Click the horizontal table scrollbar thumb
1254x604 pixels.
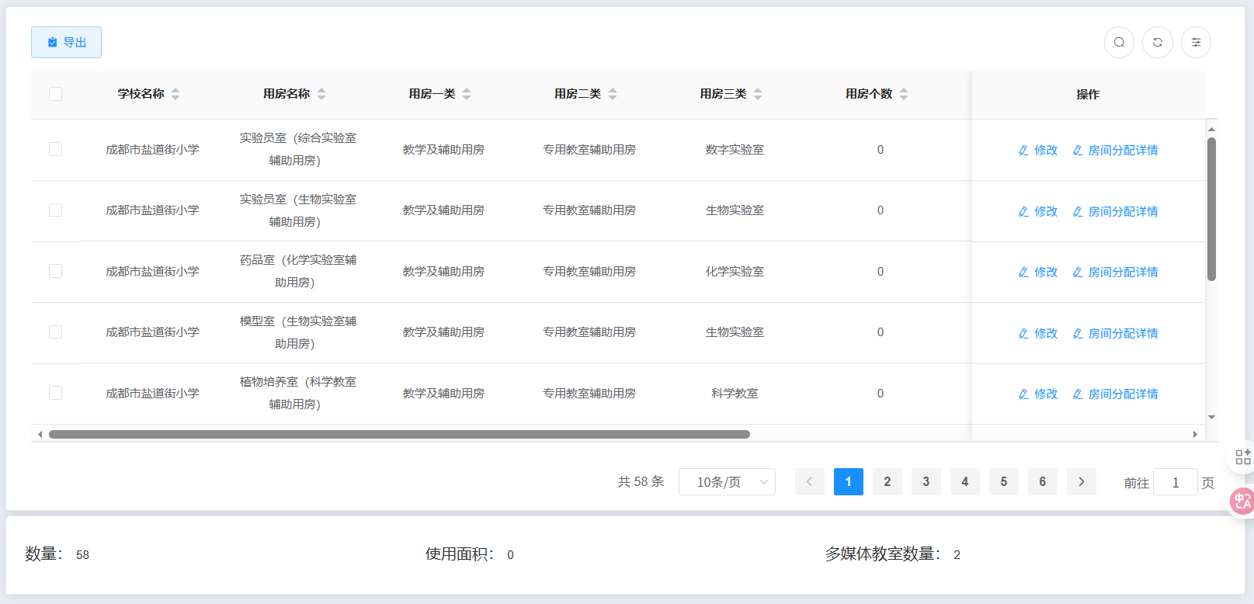[399, 435]
